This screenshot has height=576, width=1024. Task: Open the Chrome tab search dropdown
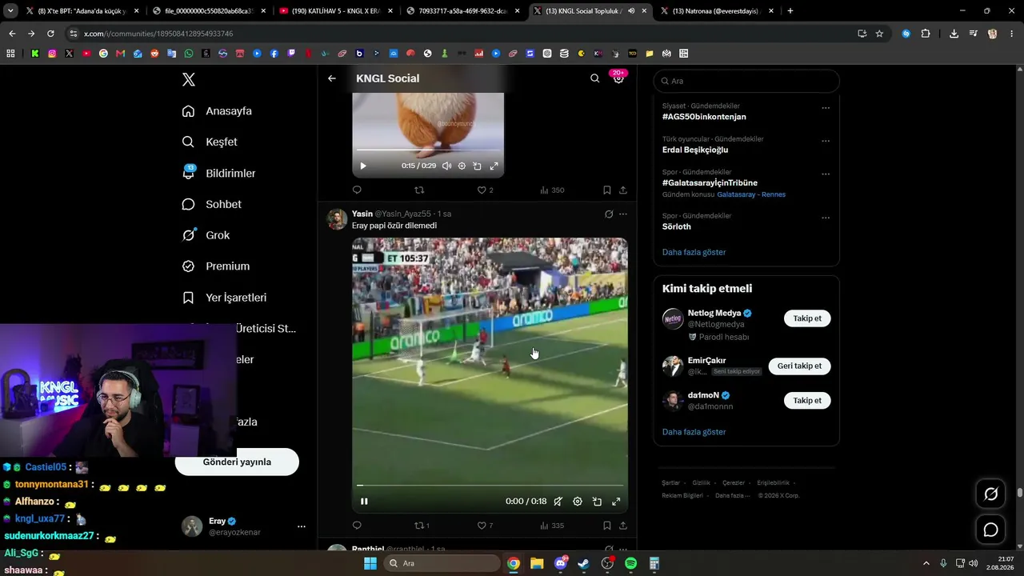click(10, 11)
